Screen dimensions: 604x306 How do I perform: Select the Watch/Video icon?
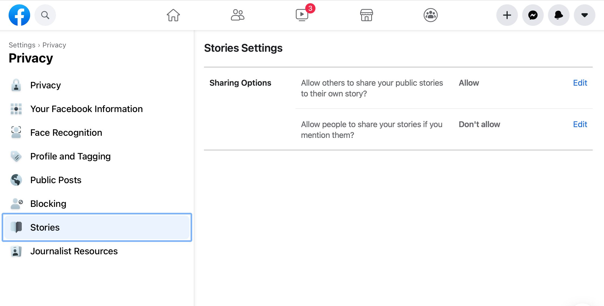[x=302, y=16]
